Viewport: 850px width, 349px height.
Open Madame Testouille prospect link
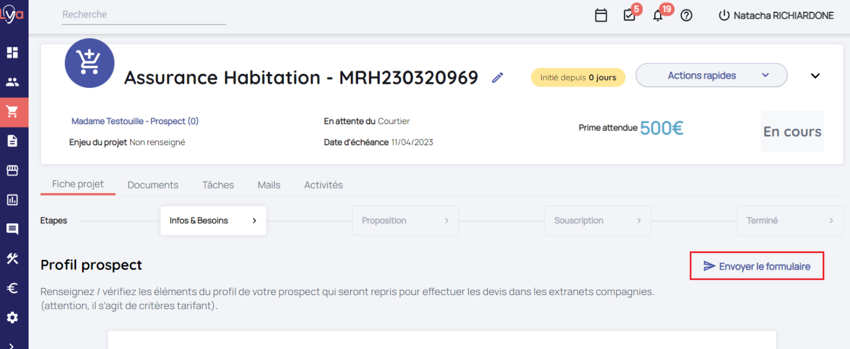(x=135, y=121)
